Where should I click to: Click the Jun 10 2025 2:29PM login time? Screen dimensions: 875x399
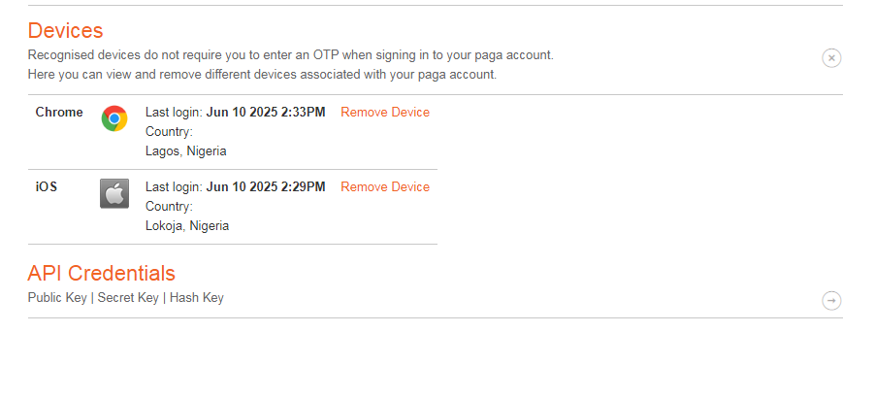click(x=266, y=187)
